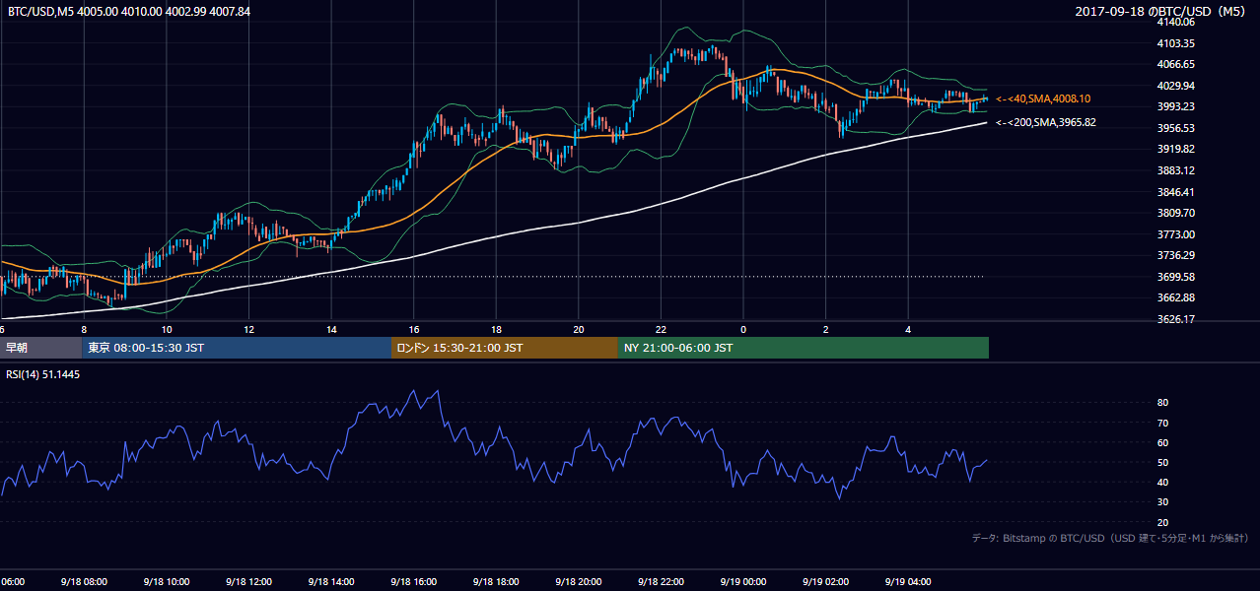Viewport: 1260px width, 591px height.
Task: Click the NY 21:00-06:00 JST session bar
Action: [x=804, y=348]
